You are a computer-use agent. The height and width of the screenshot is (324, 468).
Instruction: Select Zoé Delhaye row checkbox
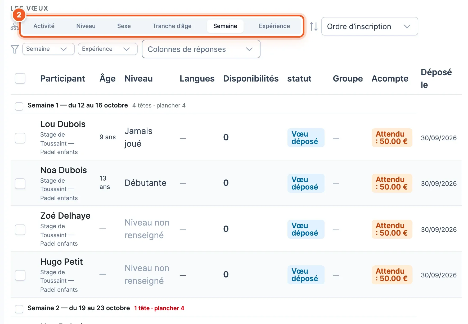20,229
